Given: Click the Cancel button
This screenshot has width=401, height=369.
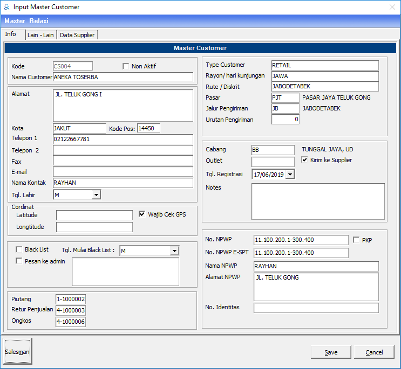Looking at the screenshot, I should point(374,352).
